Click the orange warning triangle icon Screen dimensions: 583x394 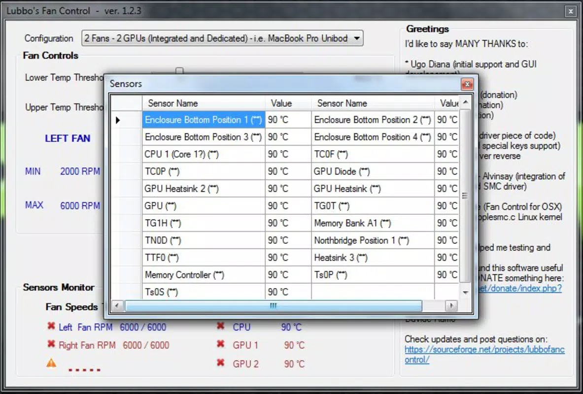51,362
